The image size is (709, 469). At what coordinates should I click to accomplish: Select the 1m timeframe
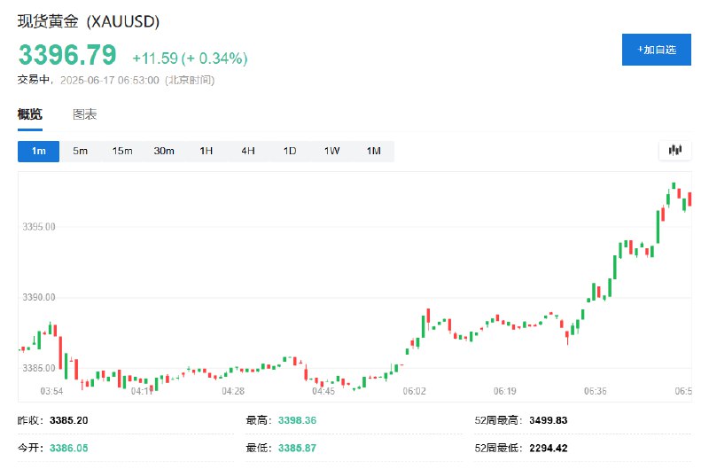coord(38,151)
